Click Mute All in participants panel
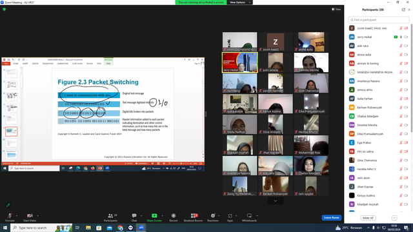This screenshot has height=232, width=413. tap(368, 218)
